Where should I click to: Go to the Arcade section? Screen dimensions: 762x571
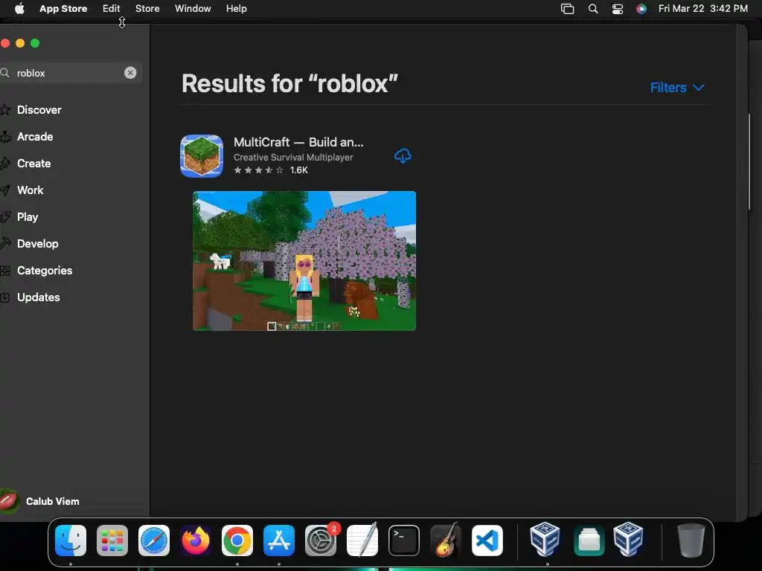35,137
